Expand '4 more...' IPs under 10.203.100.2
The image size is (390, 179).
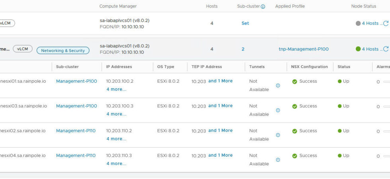click(116, 89)
